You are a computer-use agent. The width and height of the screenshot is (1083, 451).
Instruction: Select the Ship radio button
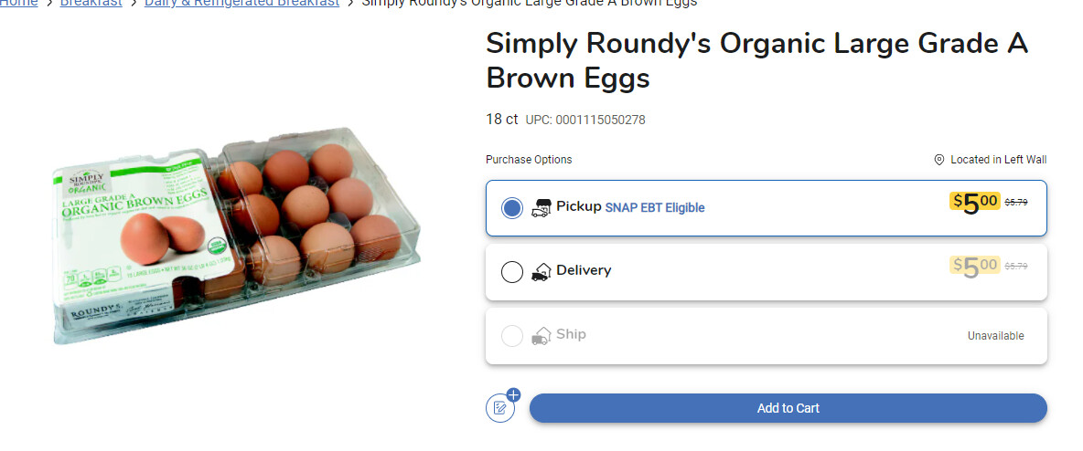click(x=512, y=336)
